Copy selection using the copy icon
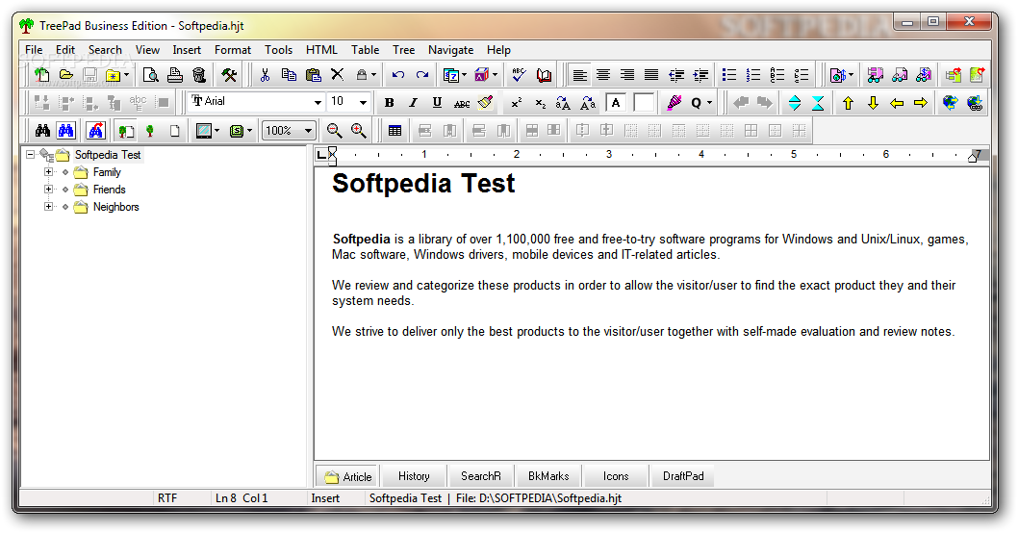The width and height of the screenshot is (1018, 533). [289, 75]
